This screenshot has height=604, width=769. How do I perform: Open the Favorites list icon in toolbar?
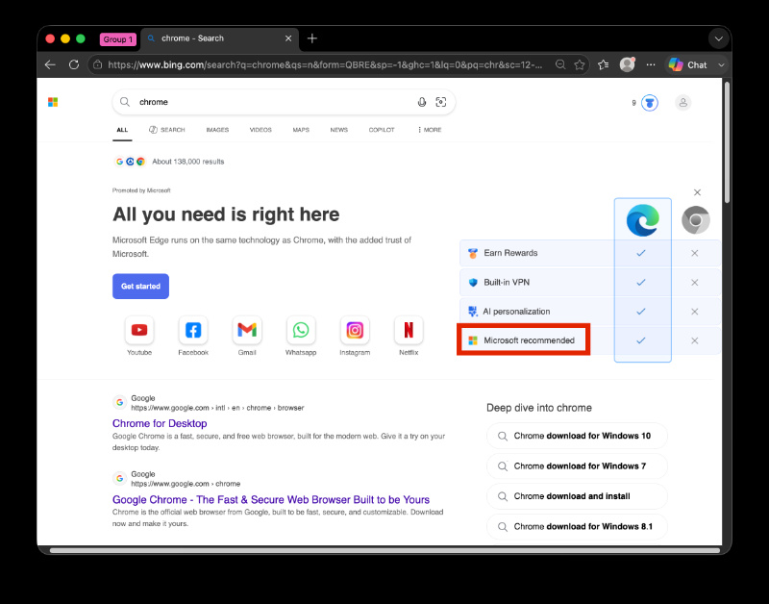(x=604, y=64)
